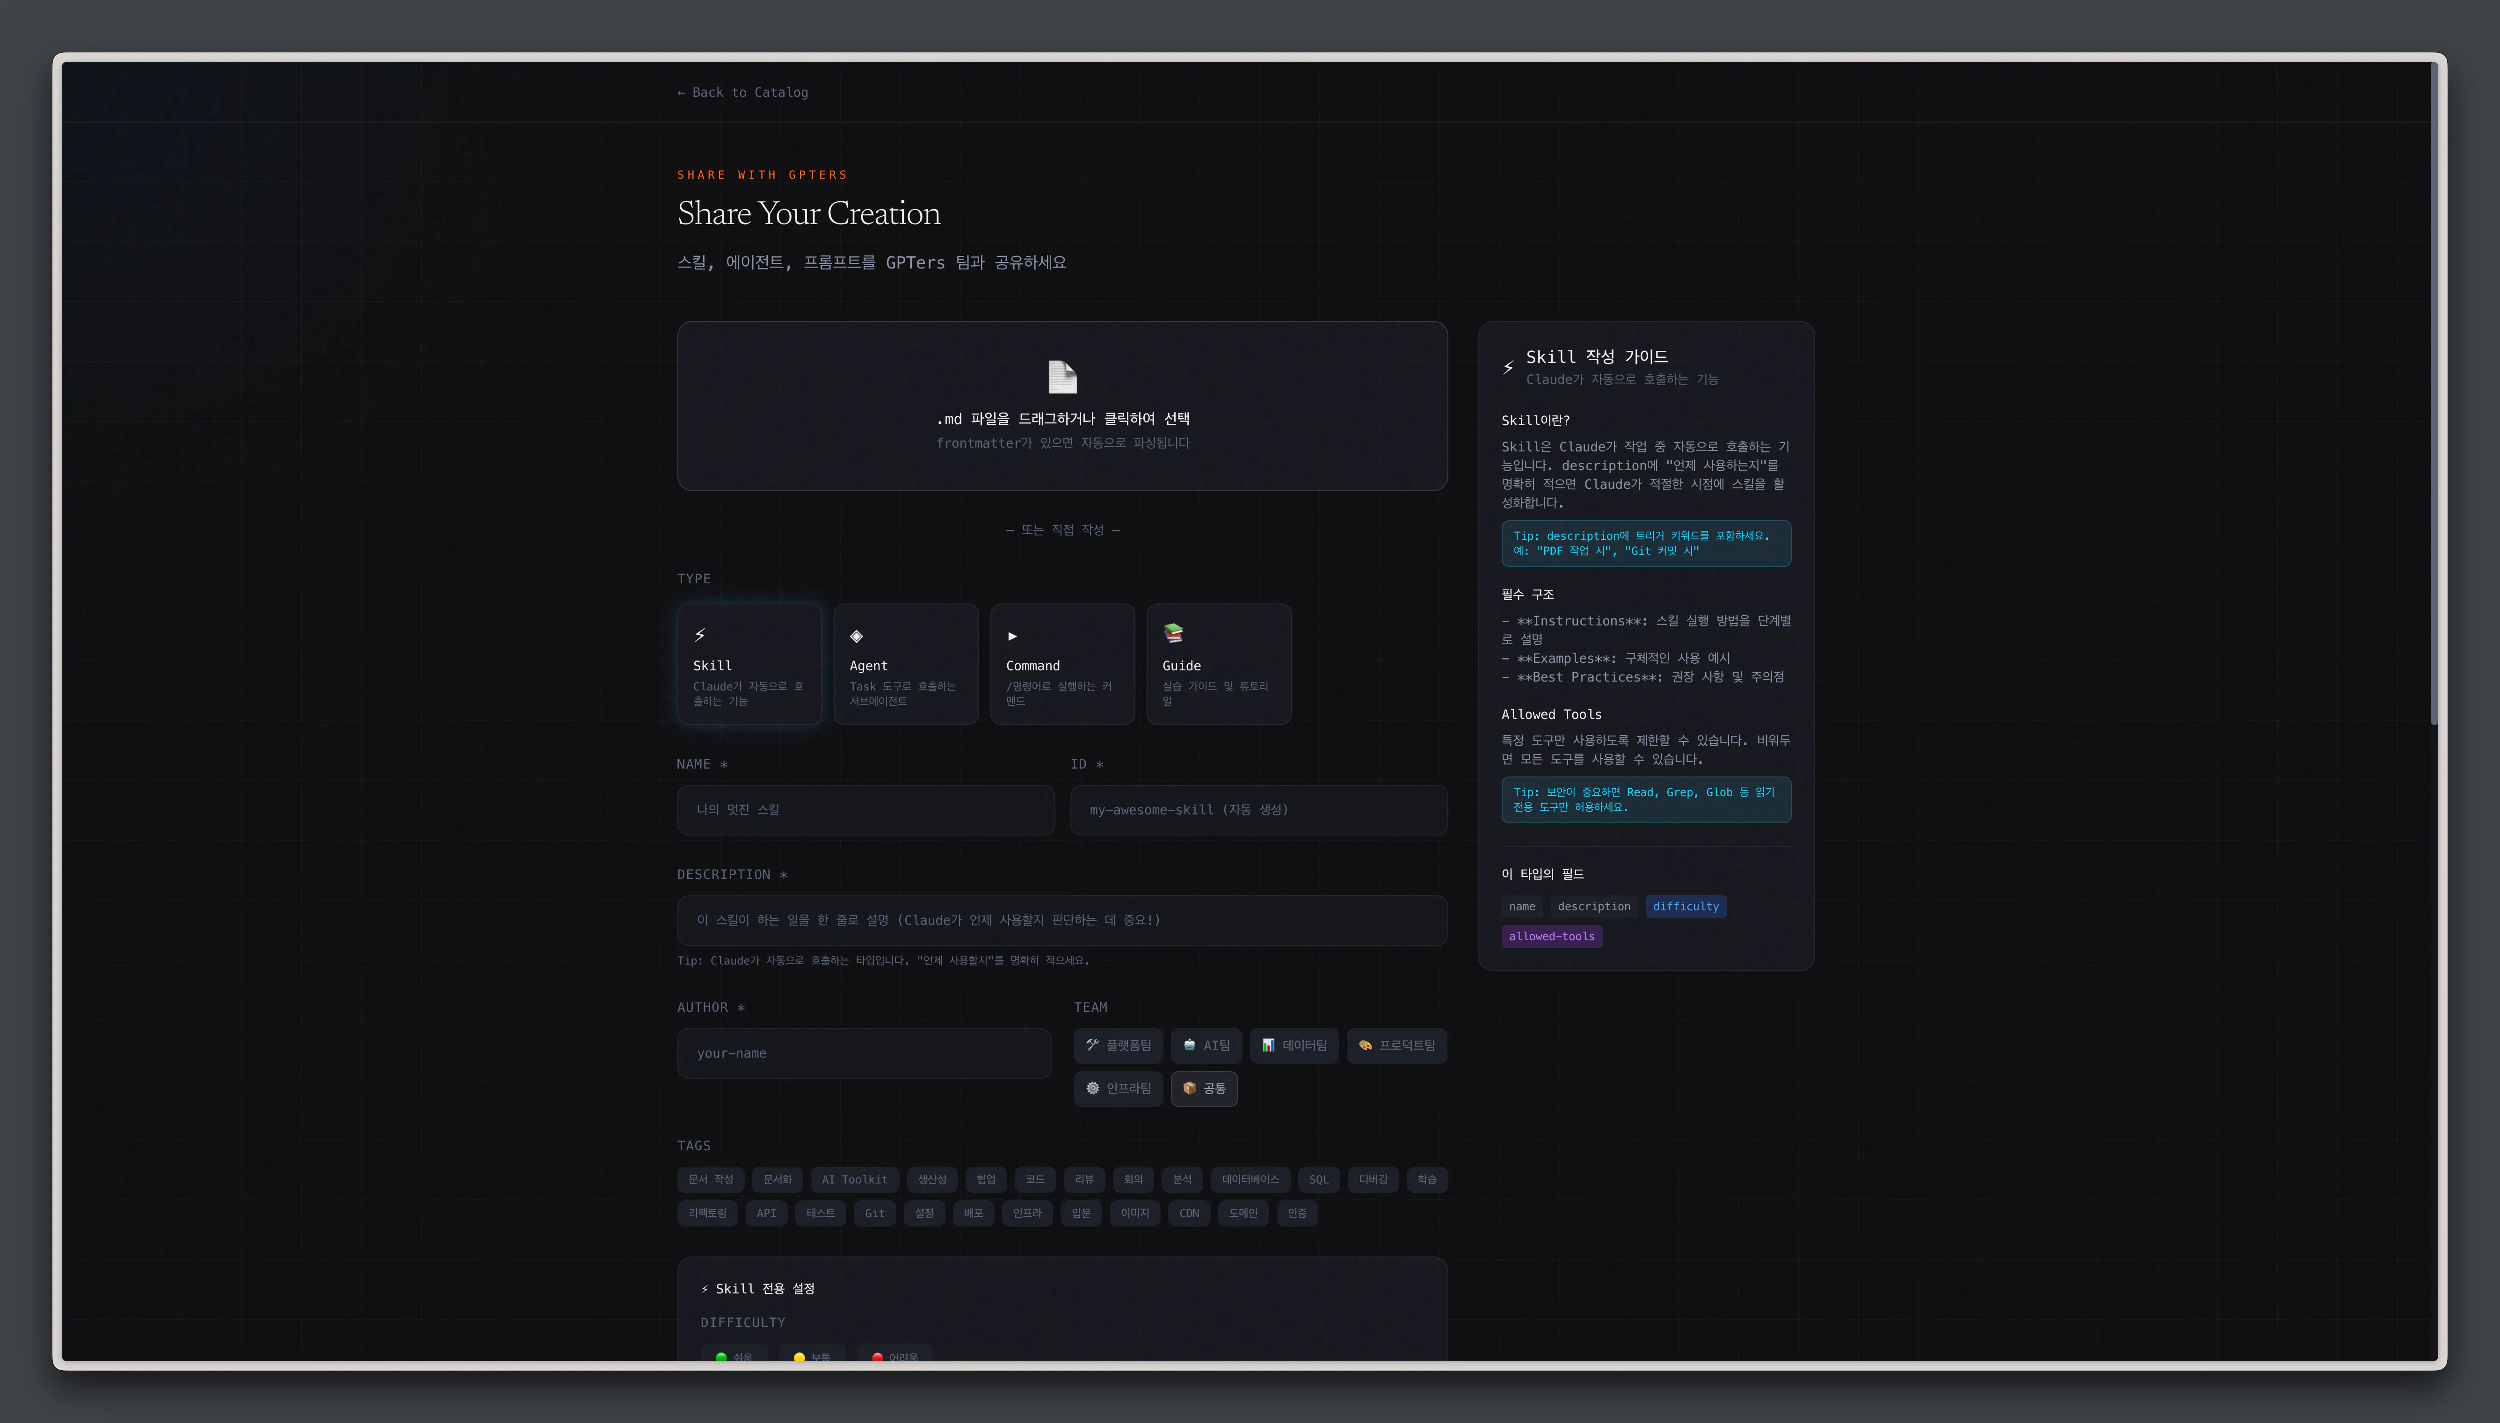This screenshot has width=2500, height=1423.
Task: Click the .md file upload document icon
Action: tap(1061, 377)
